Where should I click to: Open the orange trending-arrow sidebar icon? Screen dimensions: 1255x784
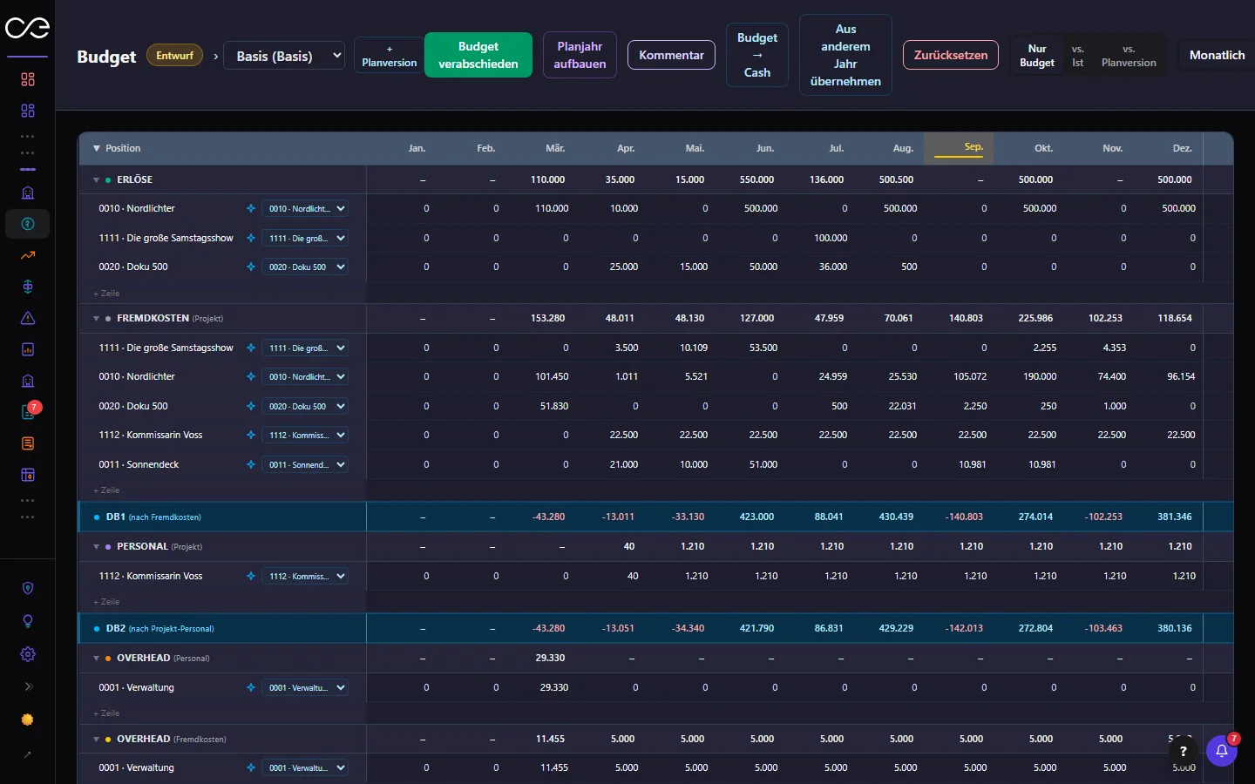point(28,255)
